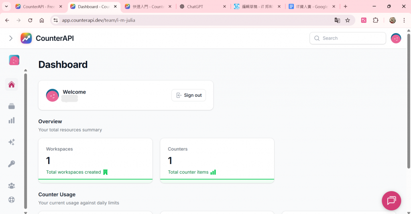The height and width of the screenshot is (214, 411).
Task: View site information icon in address bar
Action: pyautogui.click(x=55, y=20)
